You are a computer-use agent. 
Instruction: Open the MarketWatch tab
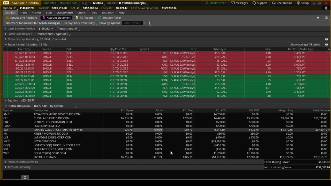pyautogui.click(x=65, y=12)
